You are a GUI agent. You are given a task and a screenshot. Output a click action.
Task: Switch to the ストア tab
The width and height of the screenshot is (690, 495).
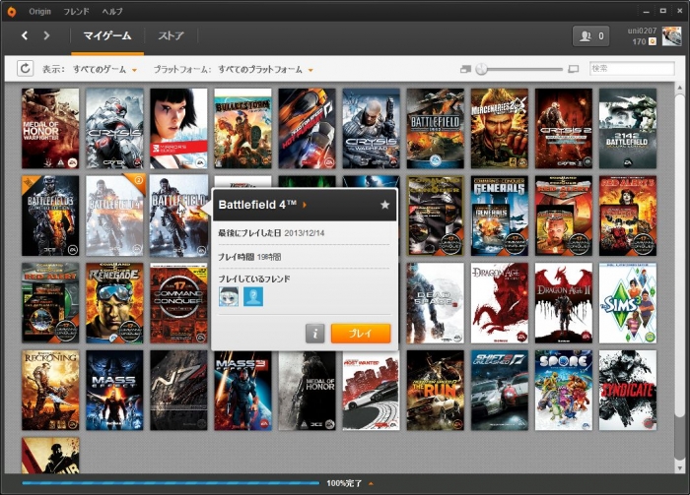pos(171,35)
